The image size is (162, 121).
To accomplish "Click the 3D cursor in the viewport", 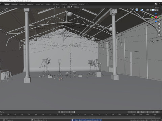I will [60, 79].
